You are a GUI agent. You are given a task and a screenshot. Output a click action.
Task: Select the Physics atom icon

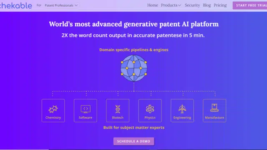coord(150,109)
